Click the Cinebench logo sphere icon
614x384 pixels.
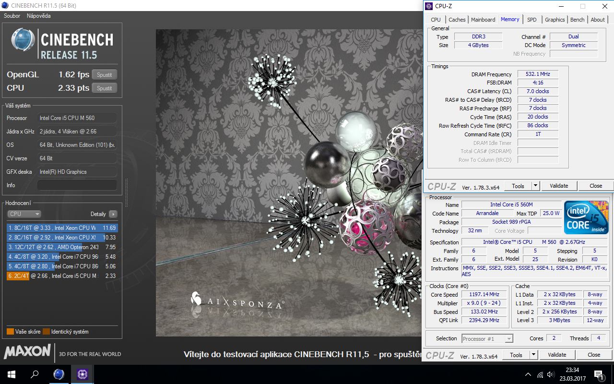click(x=23, y=40)
